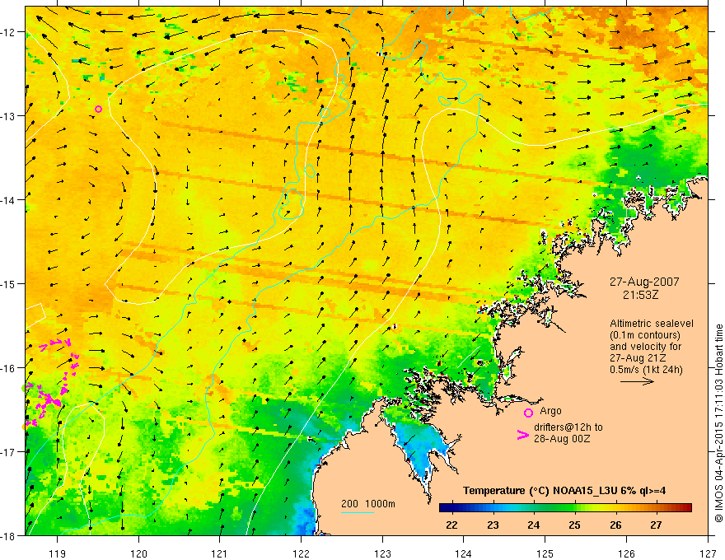Screen dimensions: 725x560
Task: Click the '27-Aug 21Z' text
Action: point(638,358)
